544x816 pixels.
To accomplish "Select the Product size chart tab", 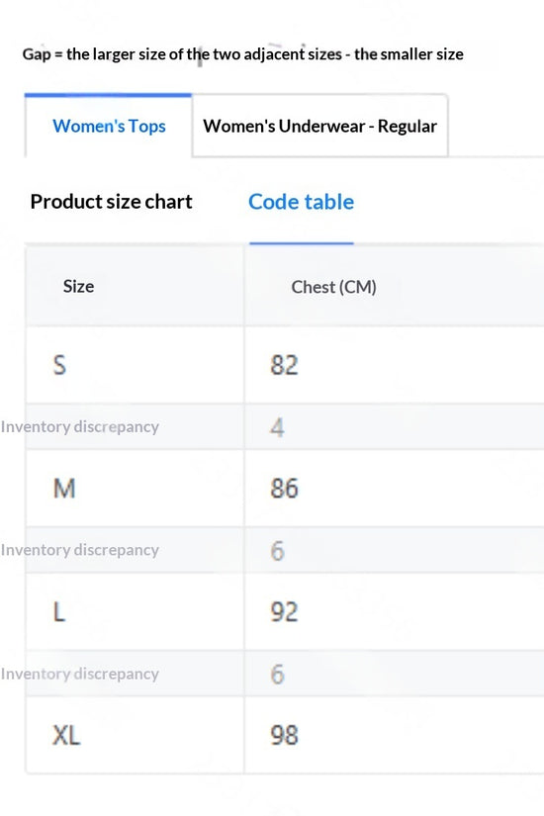I will pos(112,202).
